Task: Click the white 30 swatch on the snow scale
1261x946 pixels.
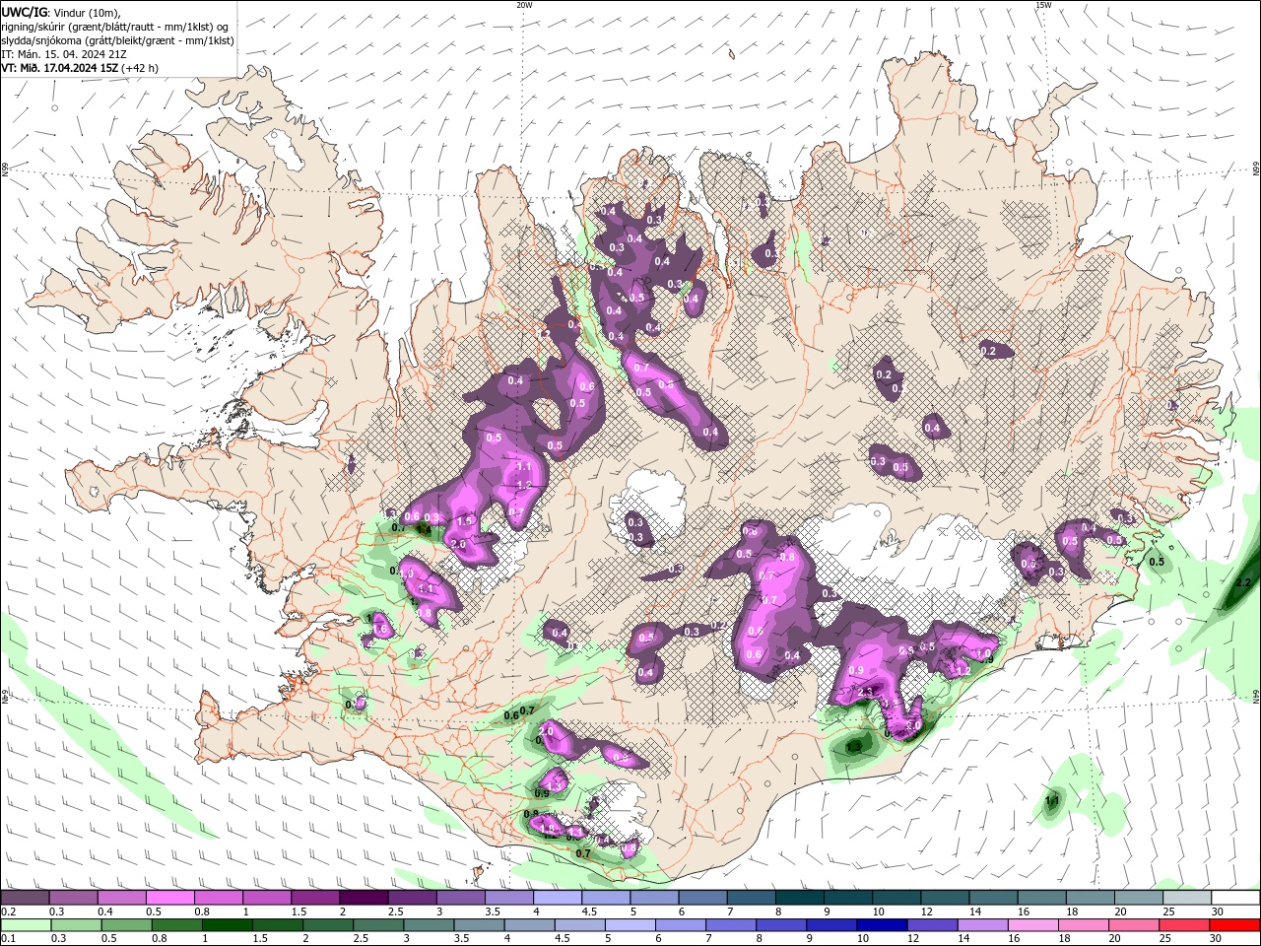Action: point(1234,898)
